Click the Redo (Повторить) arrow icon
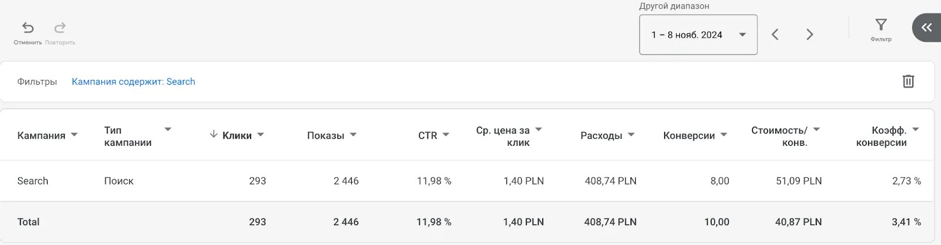The height and width of the screenshot is (245, 941). coord(60,28)
